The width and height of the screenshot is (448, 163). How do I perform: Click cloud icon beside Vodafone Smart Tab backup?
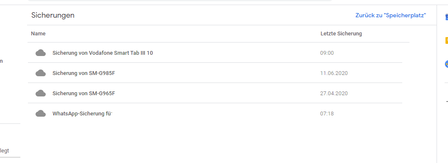click(41, 53)
